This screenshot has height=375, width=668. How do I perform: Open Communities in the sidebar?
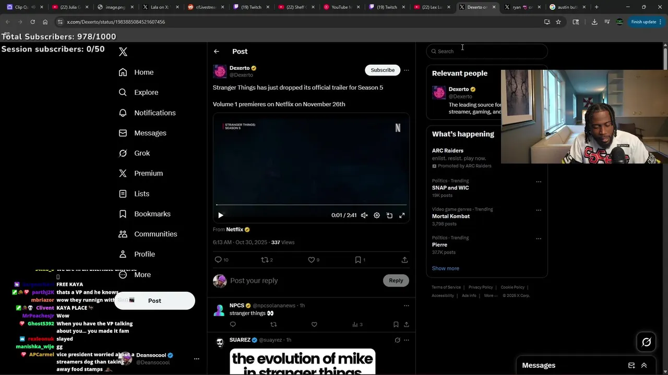(x=148, y=234)
